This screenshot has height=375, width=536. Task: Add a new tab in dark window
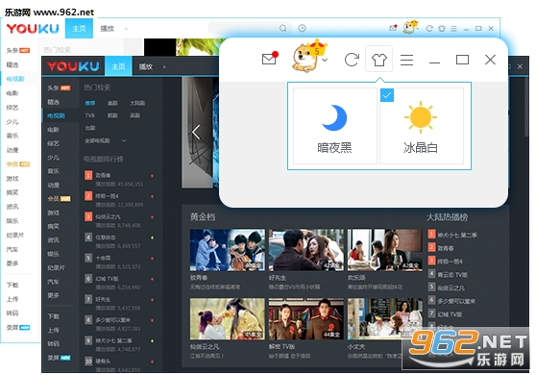pos(164,66)
